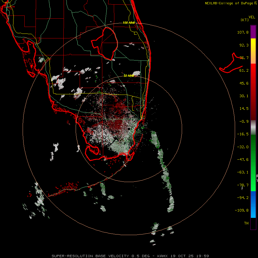Click the 61.2 value on the velocity scale
The image size is (258, 258).
tap(244, 71)
